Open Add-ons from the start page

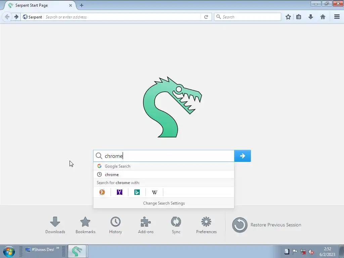click(146, 225)
